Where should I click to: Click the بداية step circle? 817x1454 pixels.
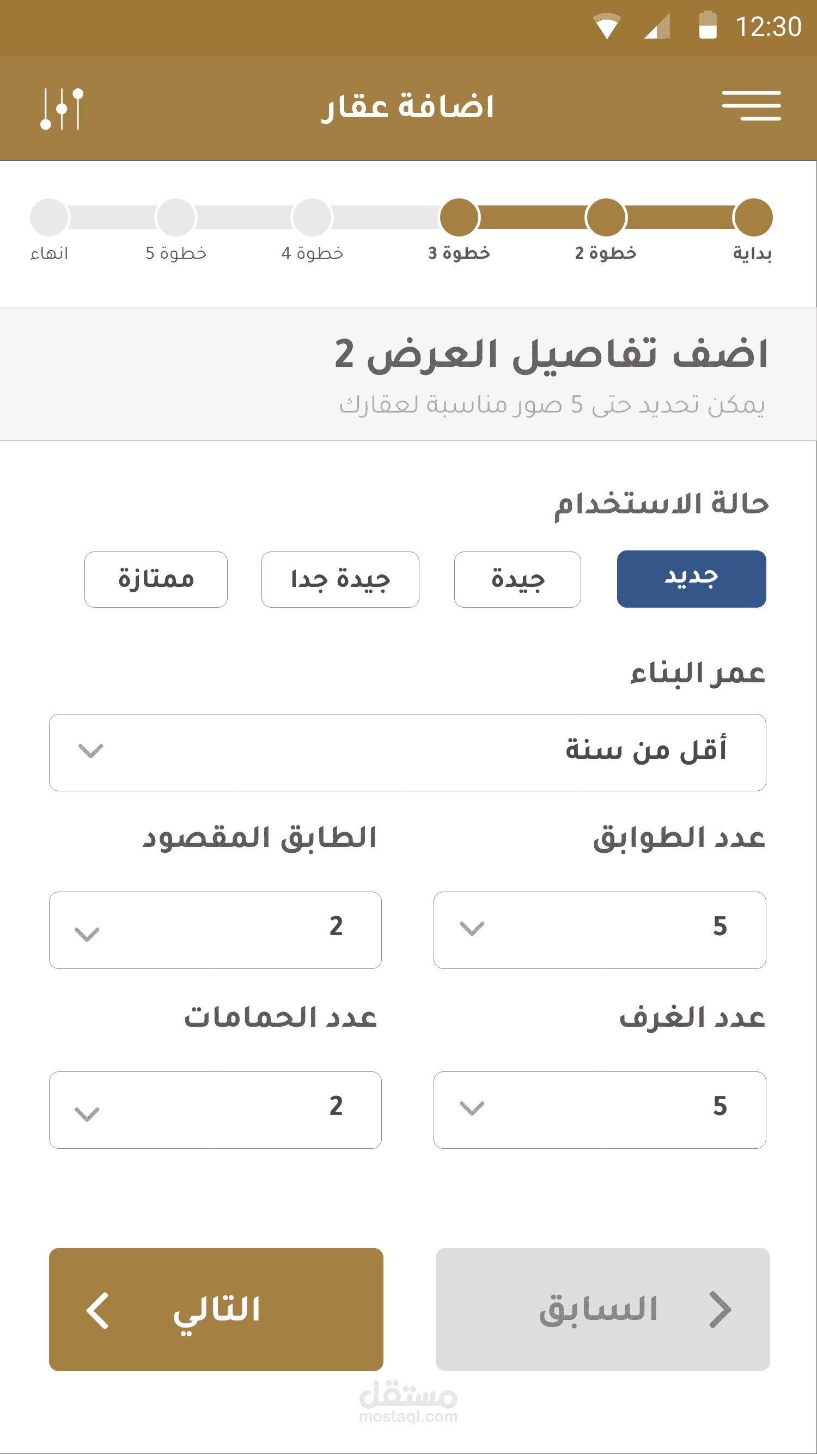point(753,217)
